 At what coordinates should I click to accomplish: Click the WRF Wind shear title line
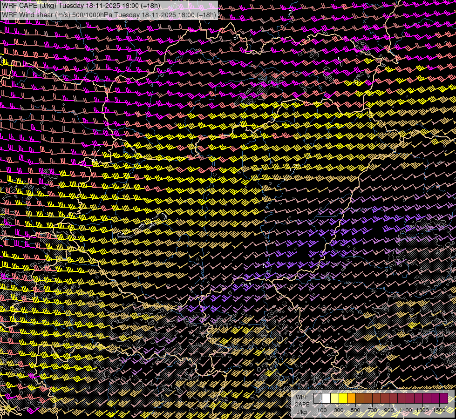109,15
